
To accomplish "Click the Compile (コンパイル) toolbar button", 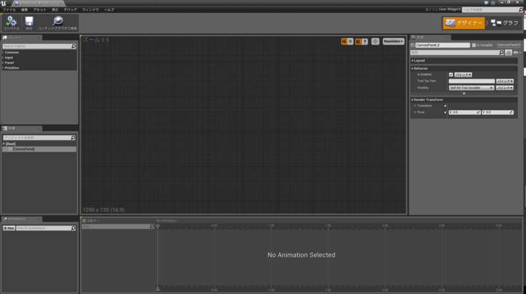I will coord(11,23).
